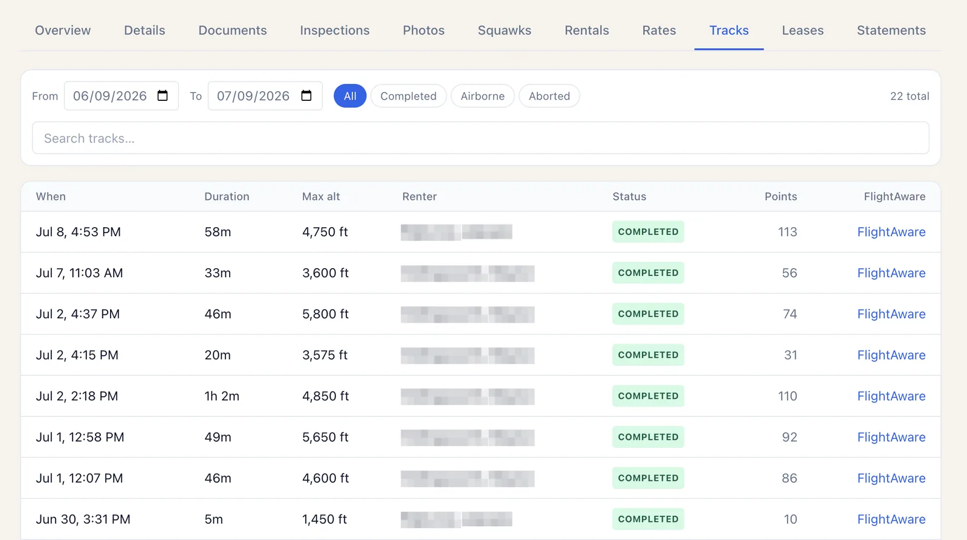Switch to the Details tab
Screen dimensions: 967x540
144,30
